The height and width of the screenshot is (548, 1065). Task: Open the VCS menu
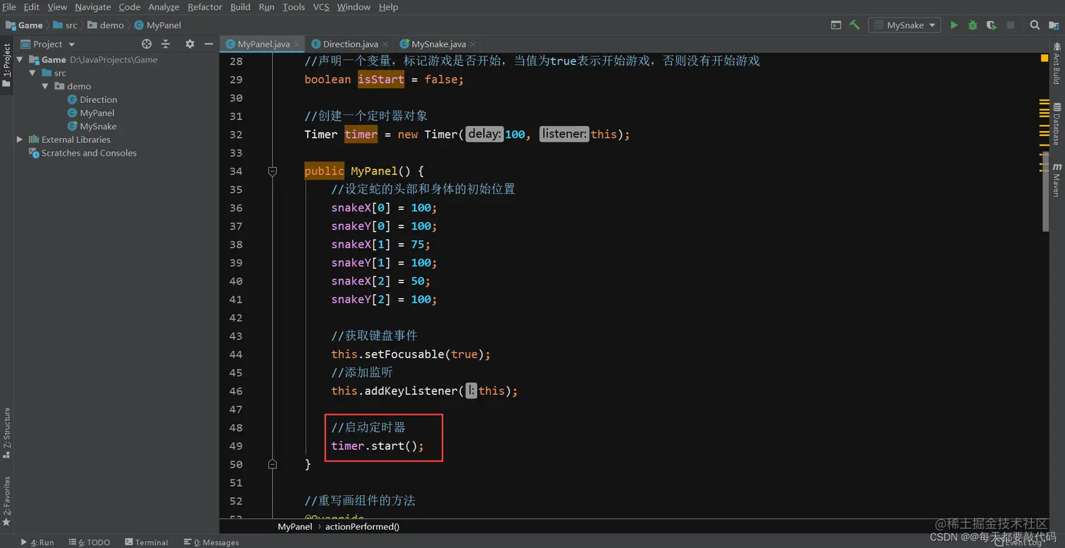[x=321, y=7]
